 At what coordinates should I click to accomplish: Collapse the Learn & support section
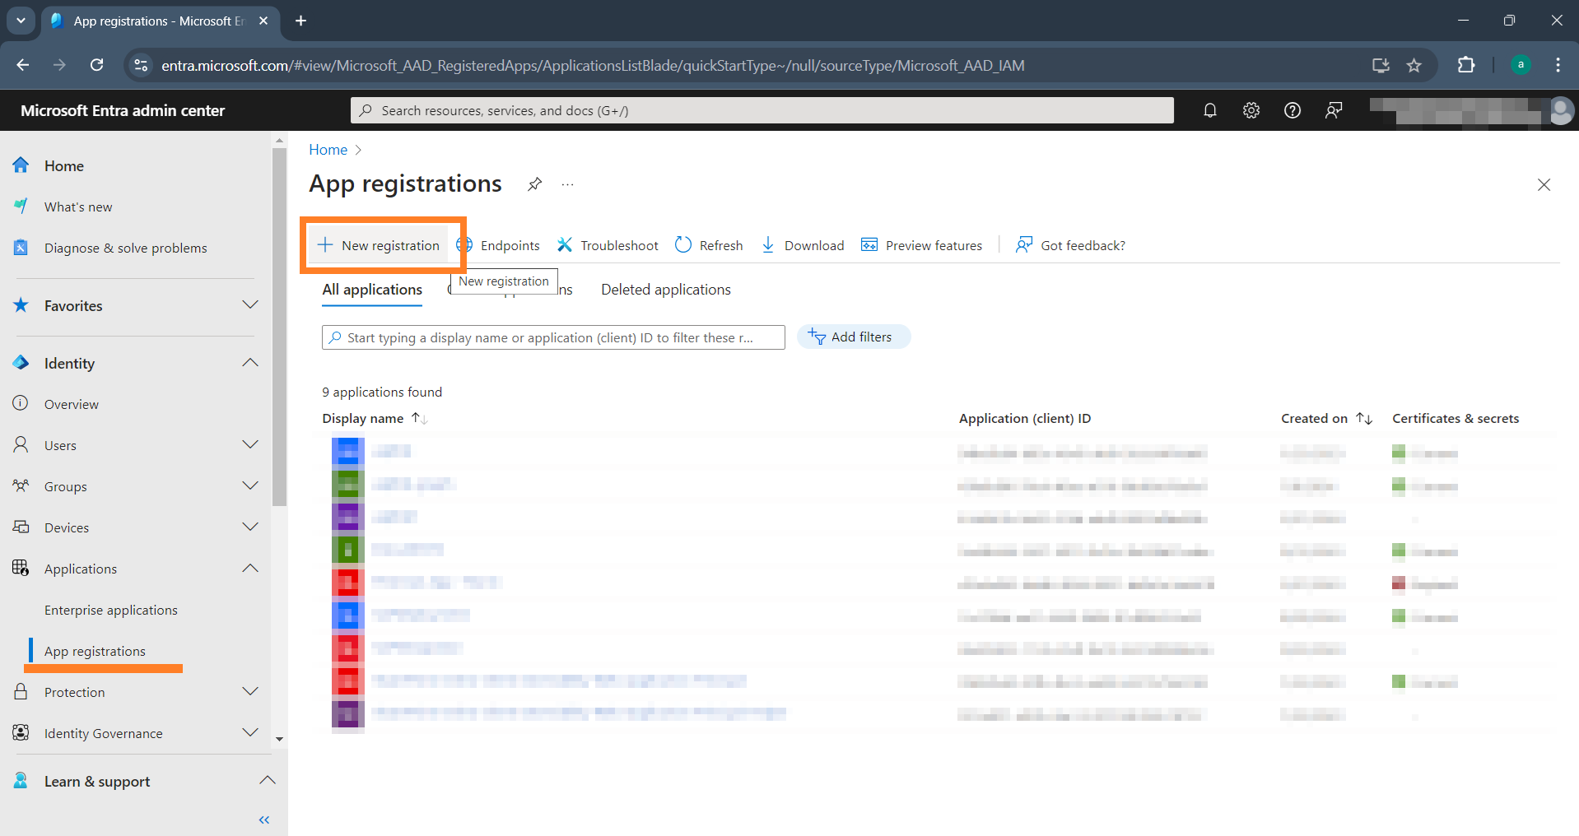point(268,780)
